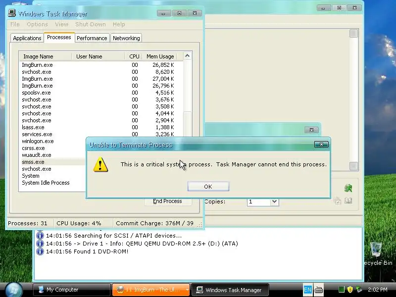Click the "Commit Charge: 376M" status bar entry
Screen dimensions: 396x297
[x=154, y=223]
